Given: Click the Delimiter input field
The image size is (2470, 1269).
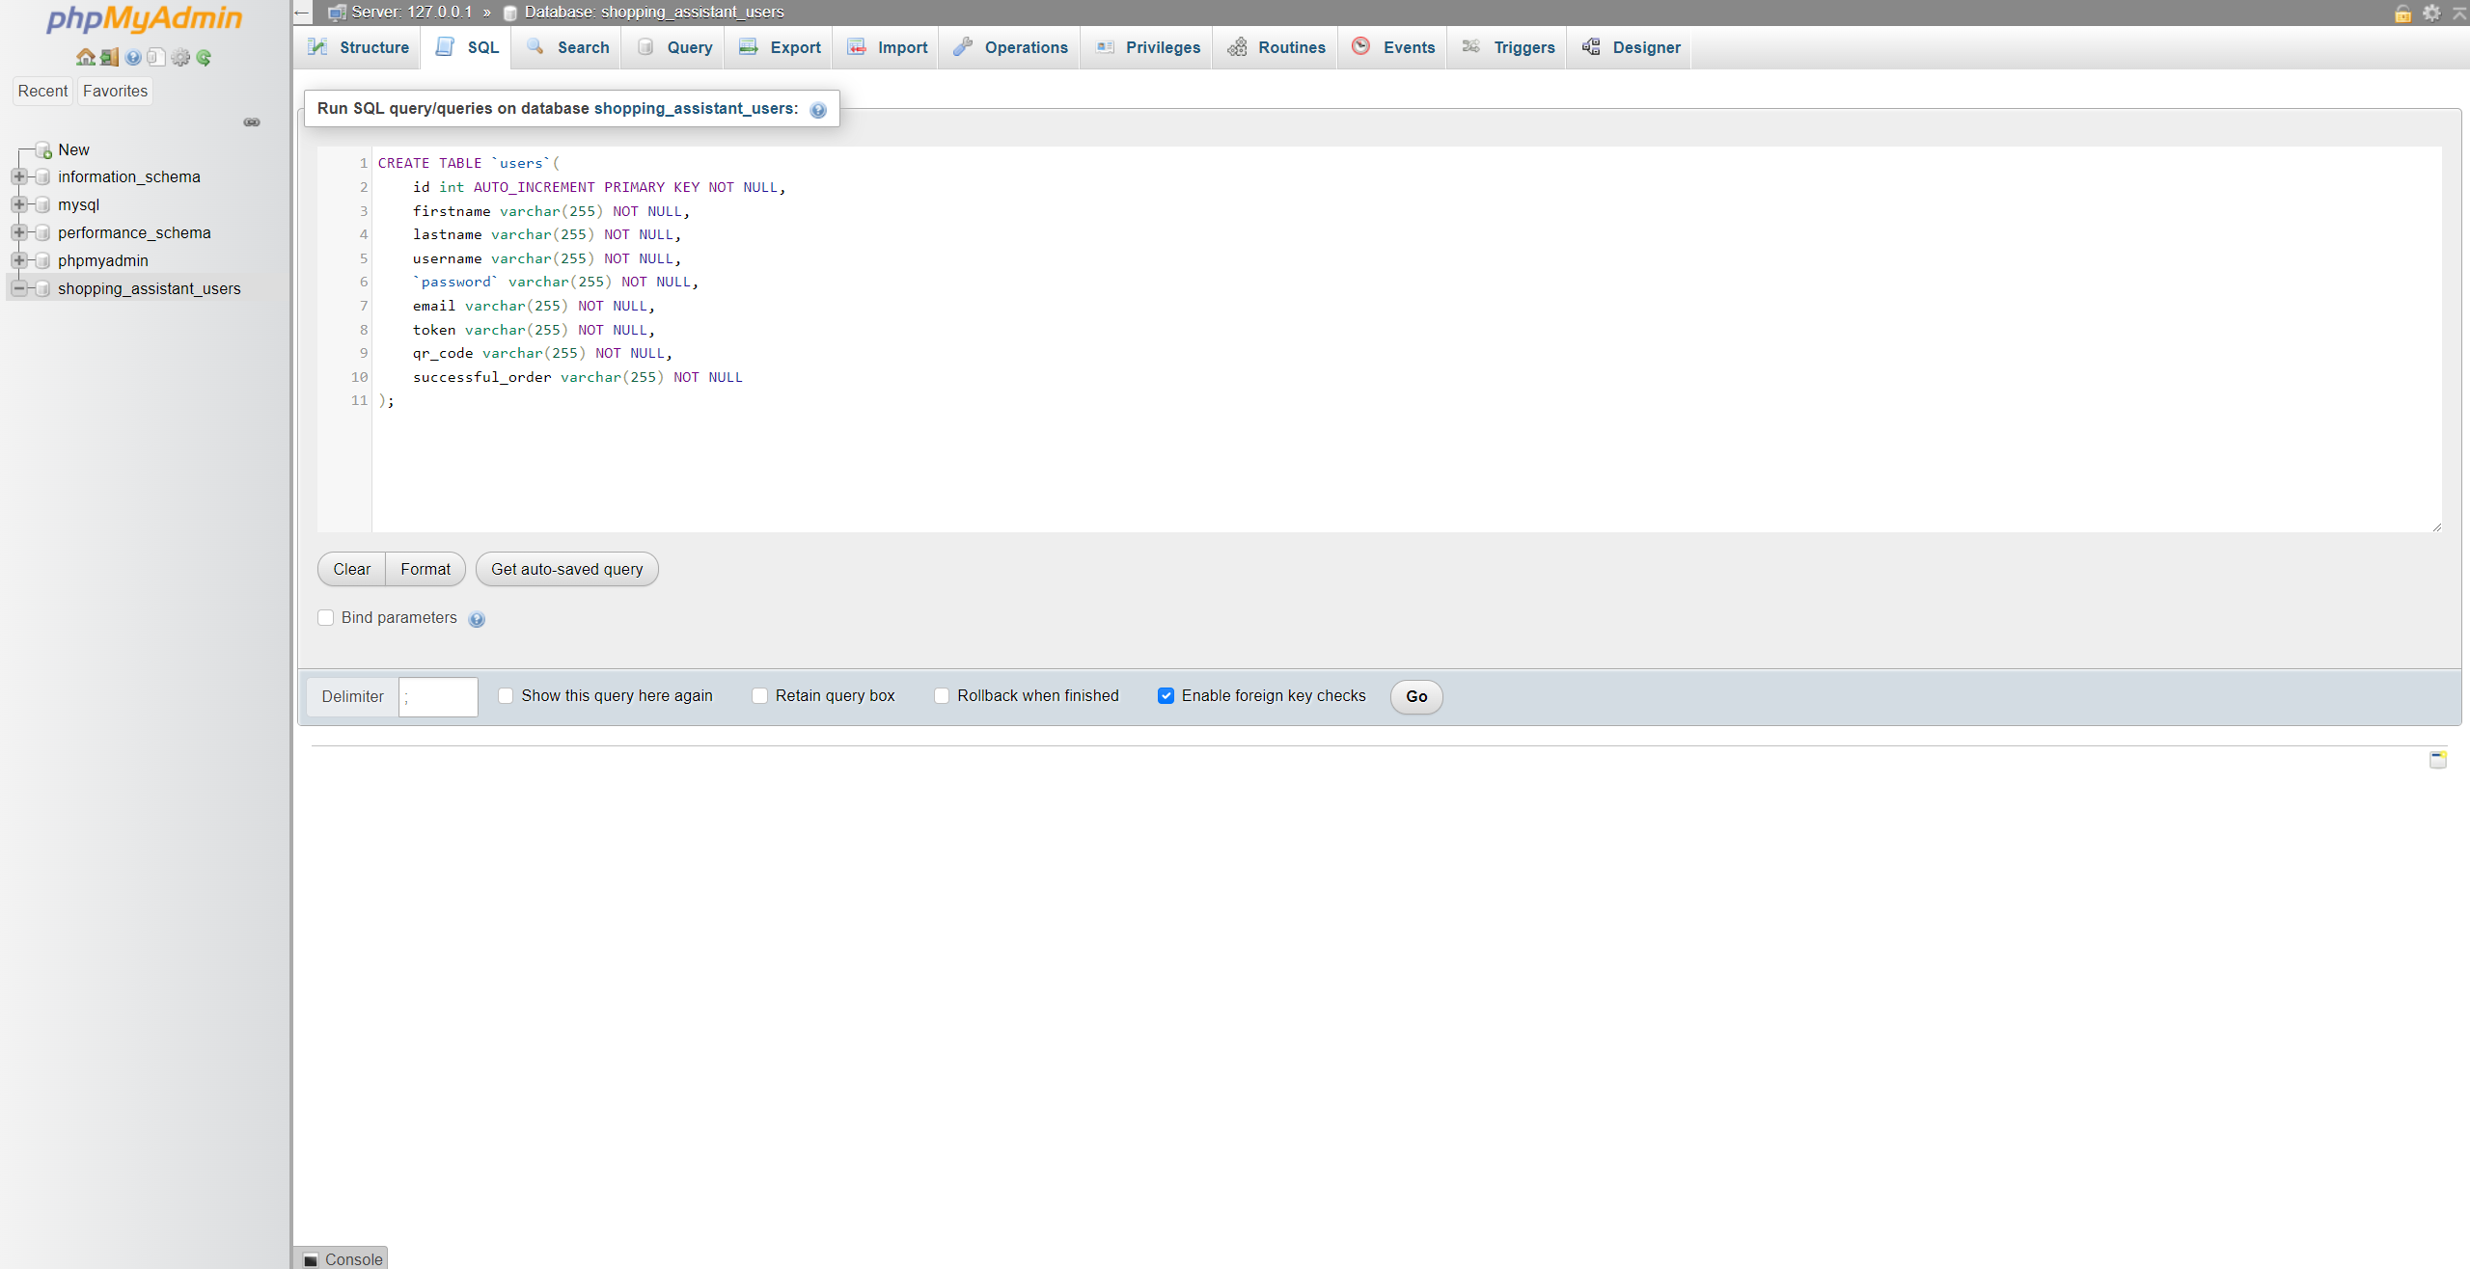Looking at the screenshot, I should pyautogui.click(x=438, y=696).
